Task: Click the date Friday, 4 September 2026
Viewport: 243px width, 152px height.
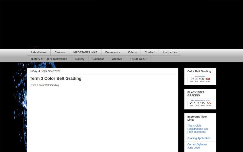Action: (x=45, y=71)
